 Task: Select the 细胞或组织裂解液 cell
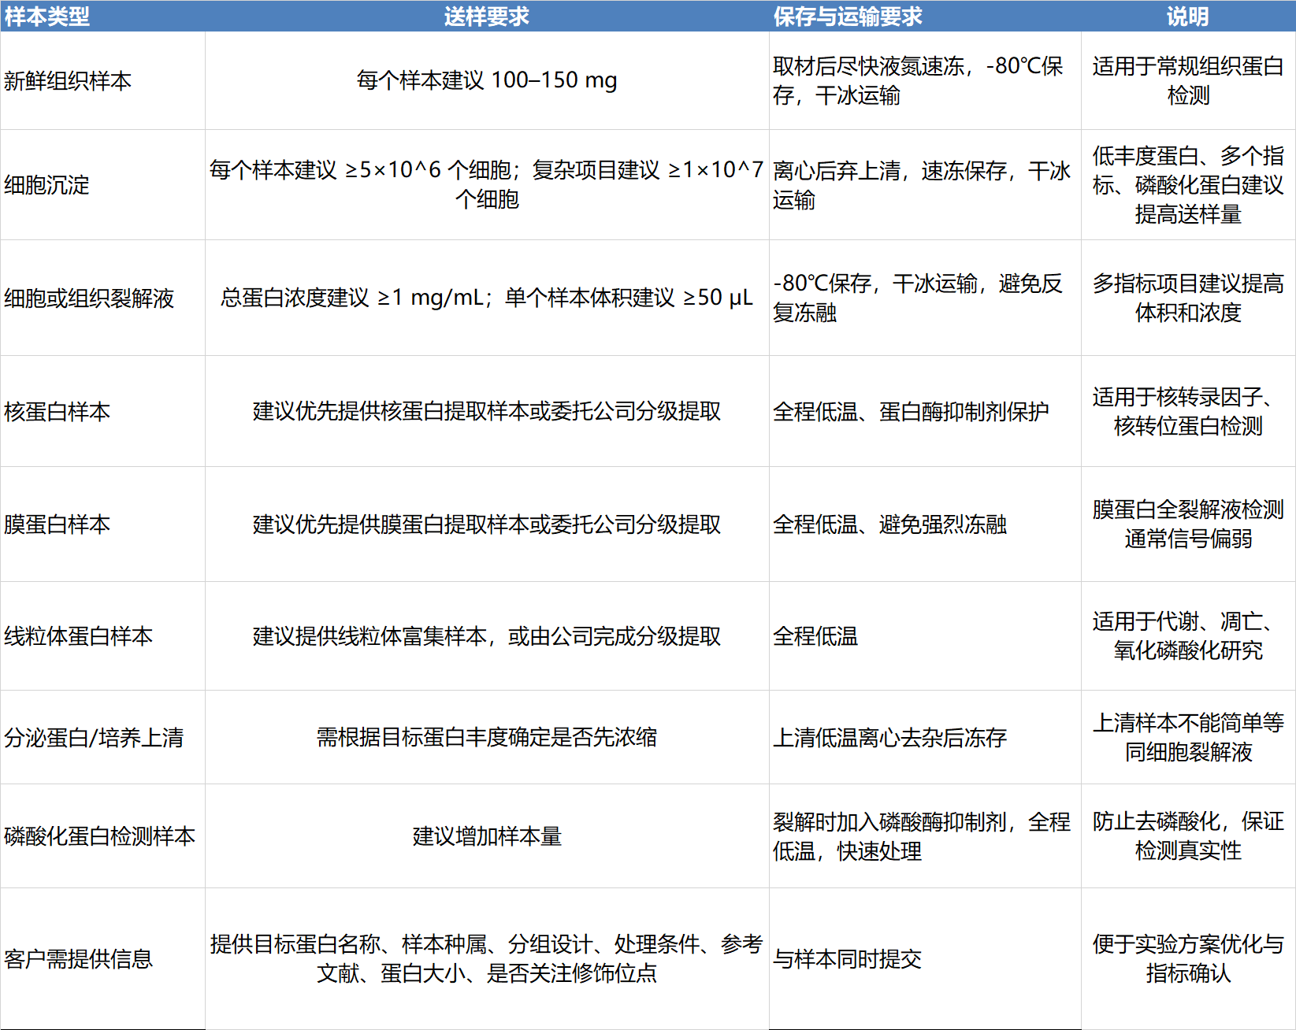(x=89, y=298)
